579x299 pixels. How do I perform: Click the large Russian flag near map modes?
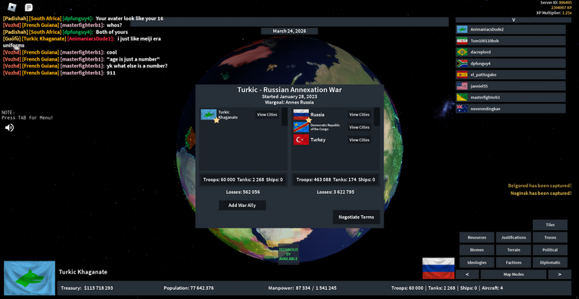pos(439,268)
